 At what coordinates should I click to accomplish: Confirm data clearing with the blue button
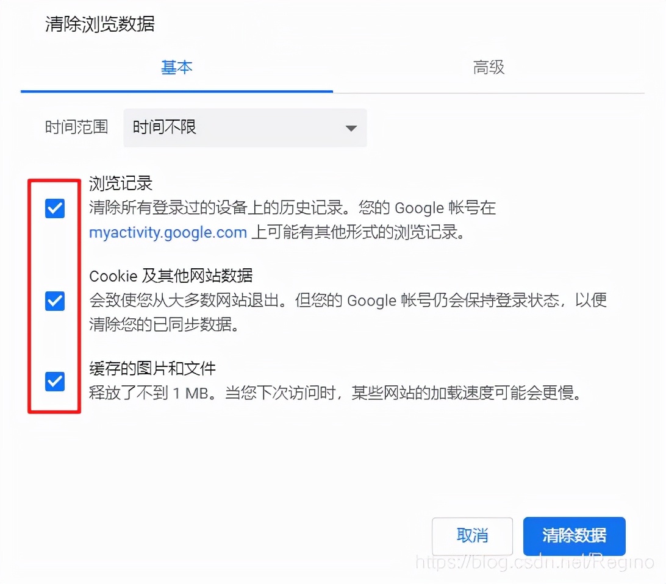(x=574, y=536)
